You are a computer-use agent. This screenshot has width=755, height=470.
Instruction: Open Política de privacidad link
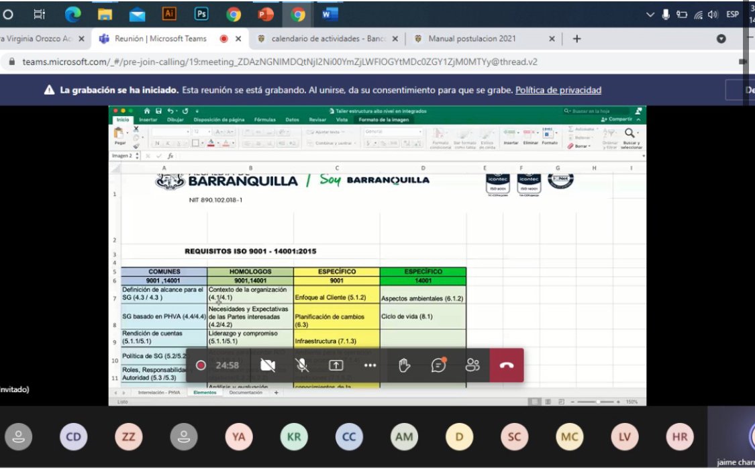(x=558, y=90)
